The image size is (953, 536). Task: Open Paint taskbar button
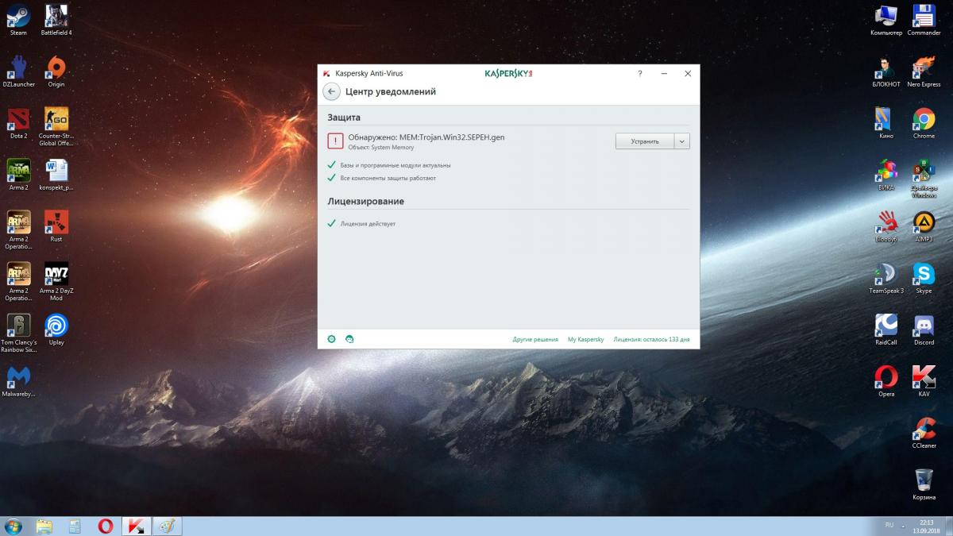point(167,526)
